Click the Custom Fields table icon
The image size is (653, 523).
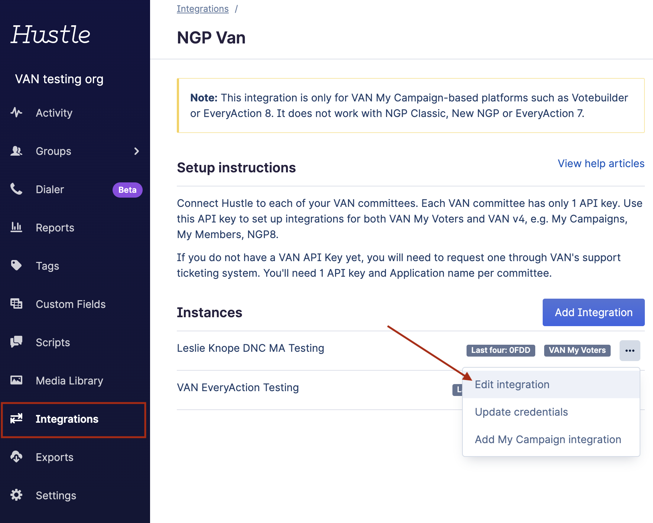(16, 303)
